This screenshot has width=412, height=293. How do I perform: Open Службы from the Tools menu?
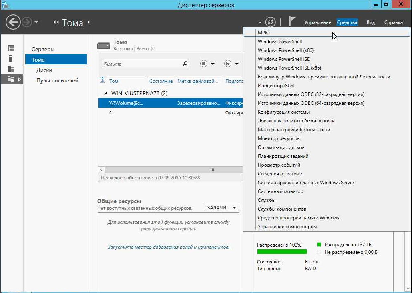pyautogui.click(x=327, y=200)
